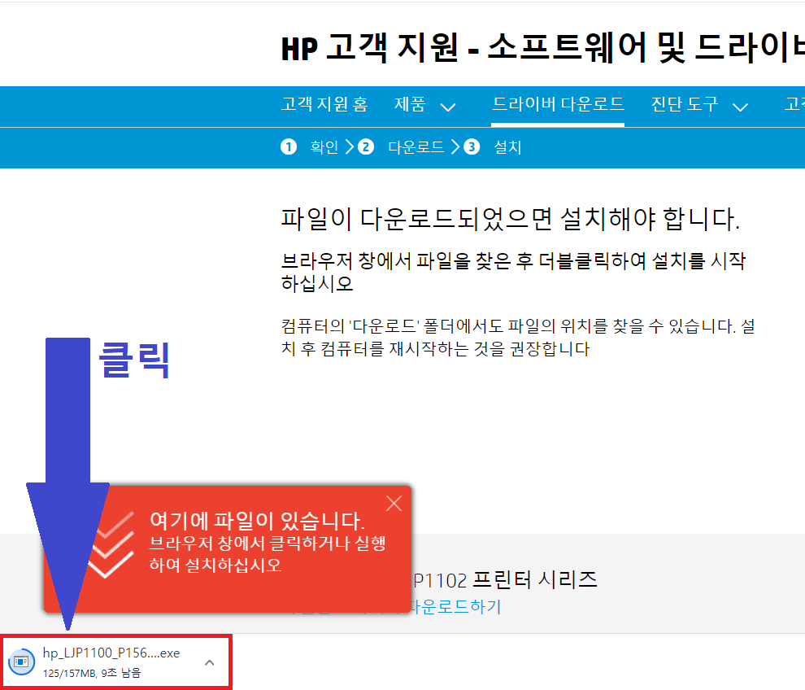The width and height of the screenshot is (805, 690).
Task: Expand download item options caret
Action: click(209, 662)
